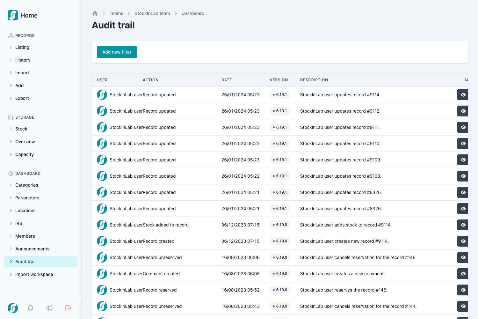Click user avatar in record #9112 row
The width and height of the screenshot is (478, 319).
pyautogui.click(x=102, y=111)
